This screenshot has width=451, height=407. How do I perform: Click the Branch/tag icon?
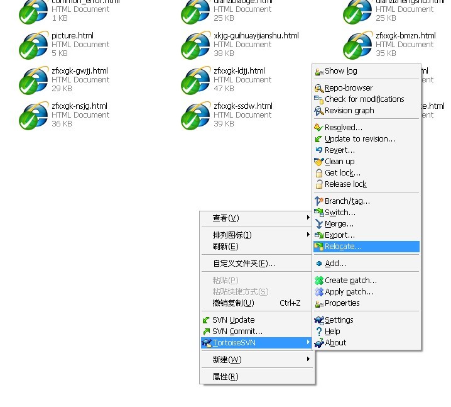[x=319, y=201]
